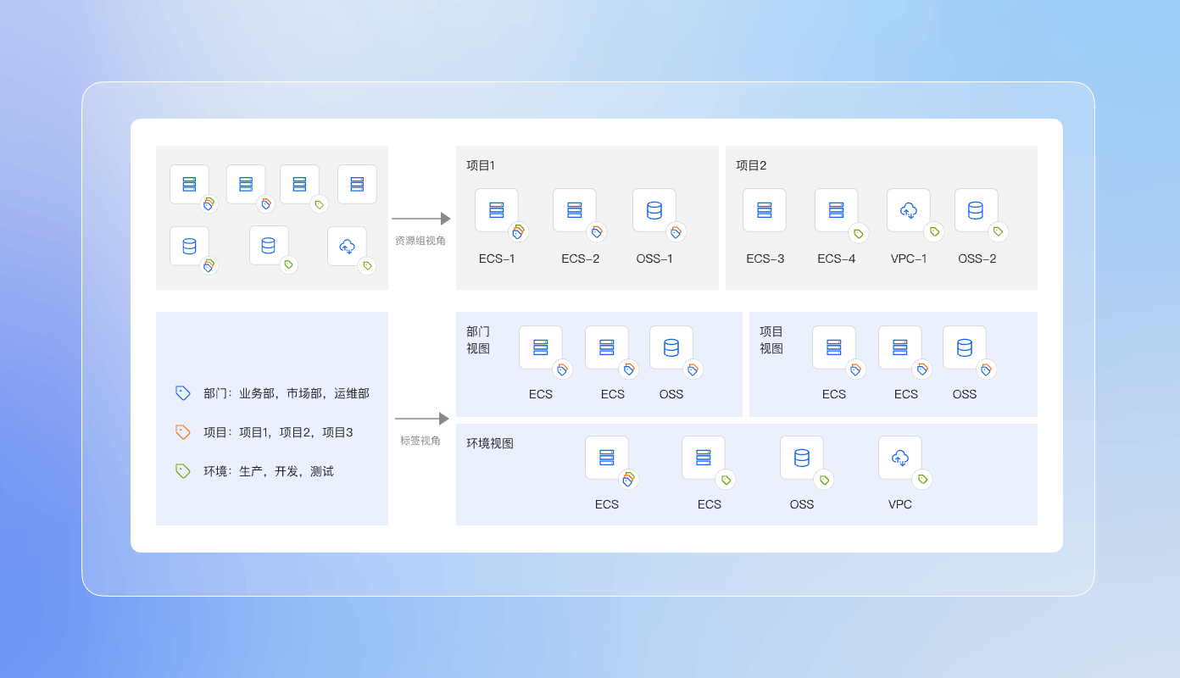The width and height of the screenshot is (1180, 678).
Task: Click the green tag badge on VPC-1
Action: tap(935, 231)
